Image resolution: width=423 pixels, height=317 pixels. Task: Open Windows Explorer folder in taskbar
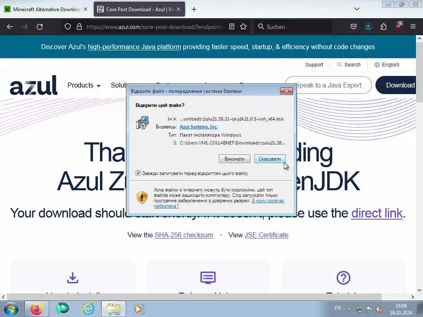tap(114, 309)
